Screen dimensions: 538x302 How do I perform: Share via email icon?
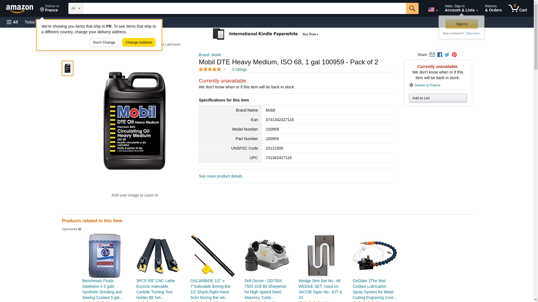click(432, 55)
